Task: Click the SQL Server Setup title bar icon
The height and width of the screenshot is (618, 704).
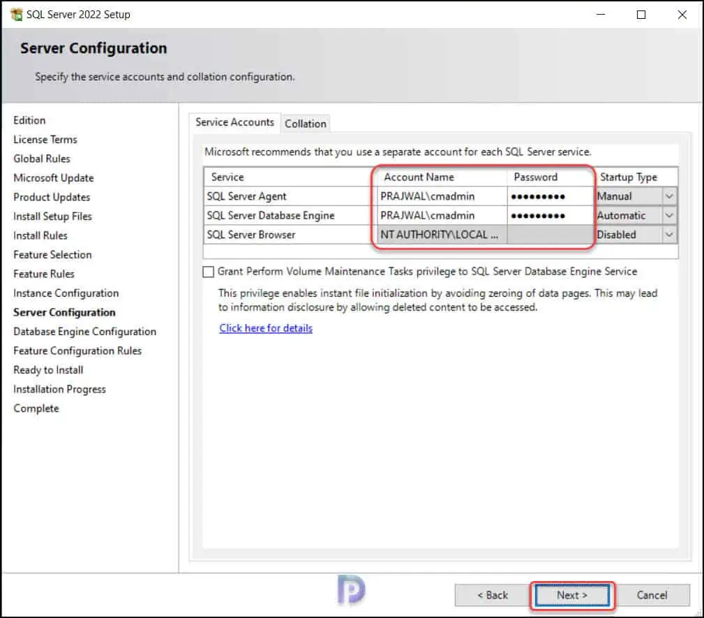Action: point(16,15)
